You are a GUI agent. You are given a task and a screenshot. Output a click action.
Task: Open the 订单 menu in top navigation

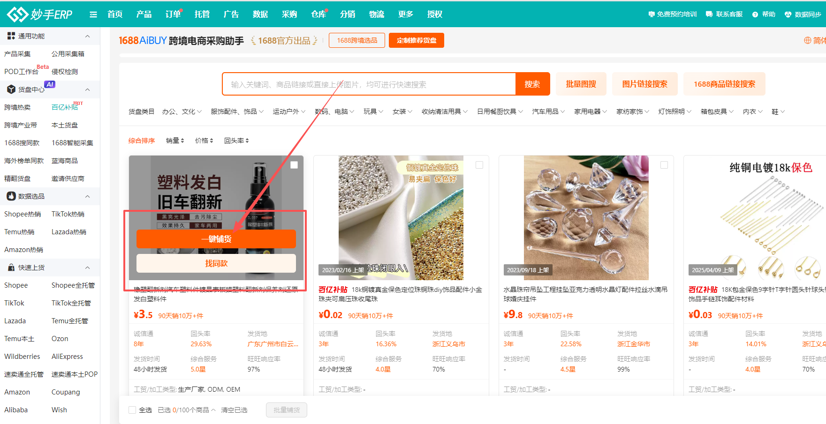pos(172,14)
